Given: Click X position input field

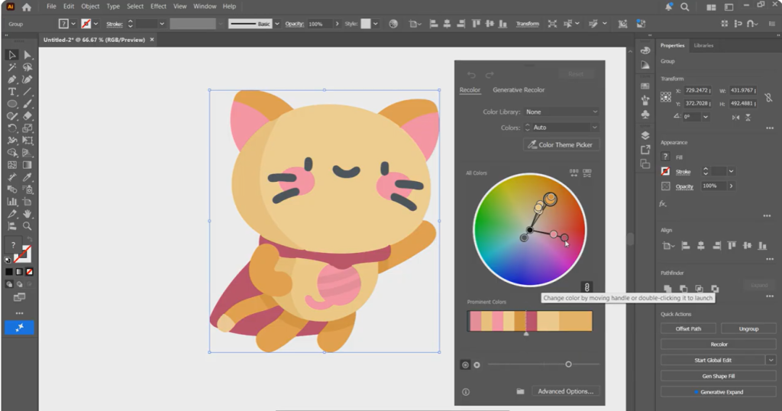Looking at the screenshot, I should coord(696,90).
